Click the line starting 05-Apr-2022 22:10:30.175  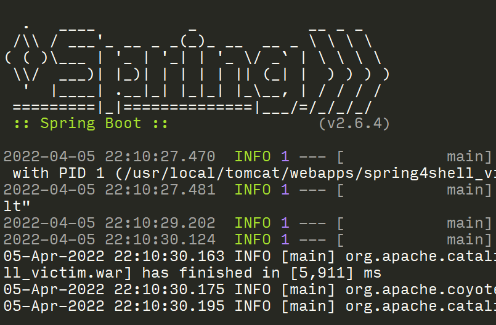click(250, 289)
